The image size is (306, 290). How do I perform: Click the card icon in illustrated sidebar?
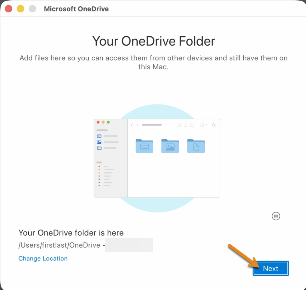point(99,136)
